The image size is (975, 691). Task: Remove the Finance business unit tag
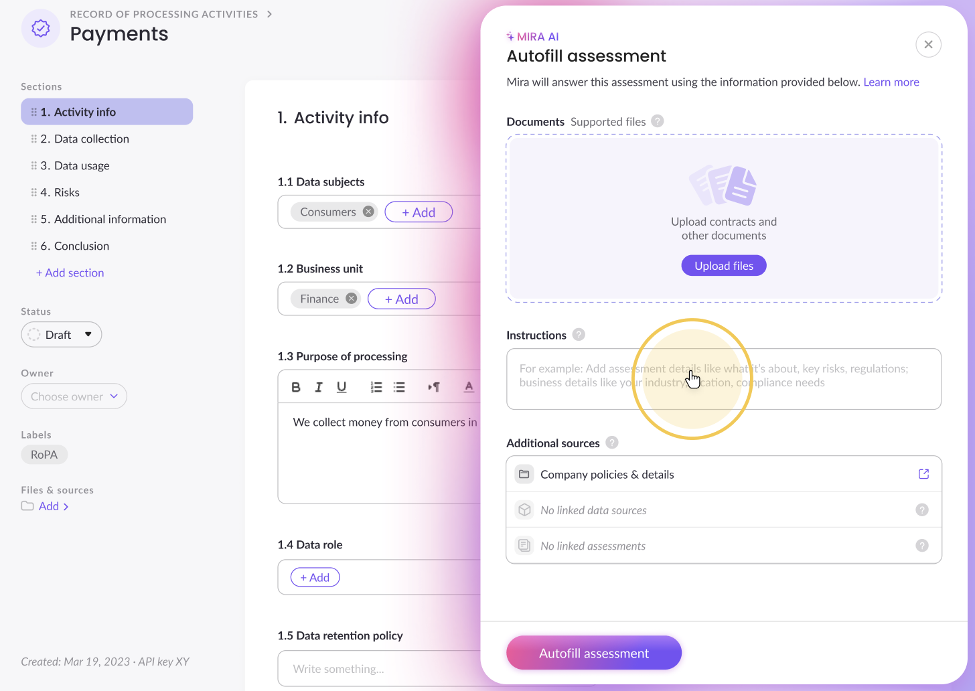pyautogui.click(x=351, y=299)
